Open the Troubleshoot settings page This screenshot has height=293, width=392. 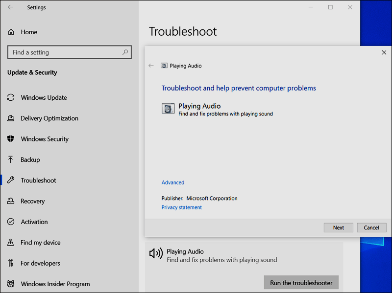coord(38,180)
